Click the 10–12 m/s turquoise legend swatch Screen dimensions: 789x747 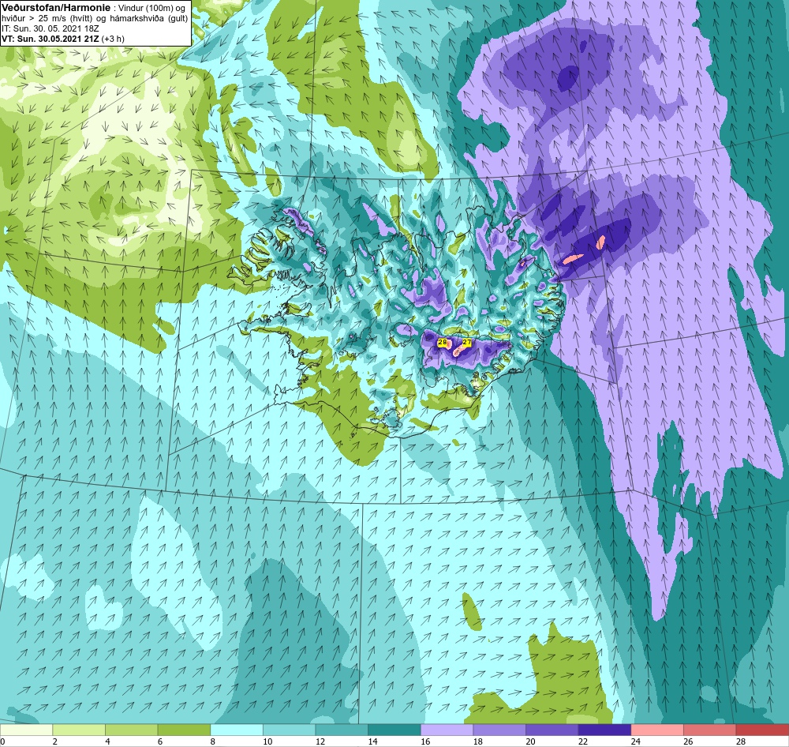[x=290, y=730]
